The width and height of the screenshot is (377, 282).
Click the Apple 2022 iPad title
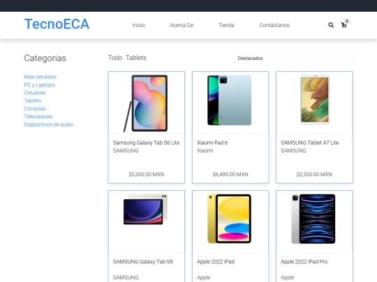click(x=216, y=262)
